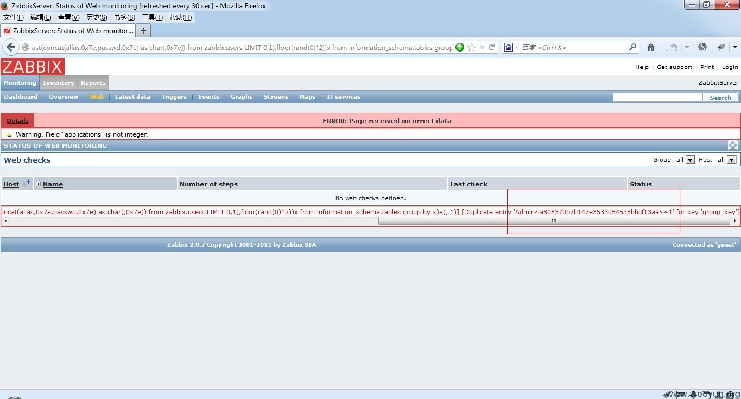741x399 pixels.
Task: Click the round swirl addon icon in toolbar
Action: coord(702,47)
